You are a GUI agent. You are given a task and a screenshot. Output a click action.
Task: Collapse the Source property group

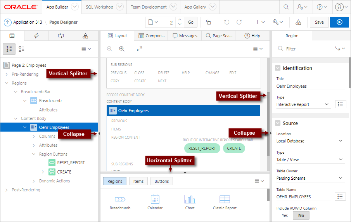(x=278, y=123)
